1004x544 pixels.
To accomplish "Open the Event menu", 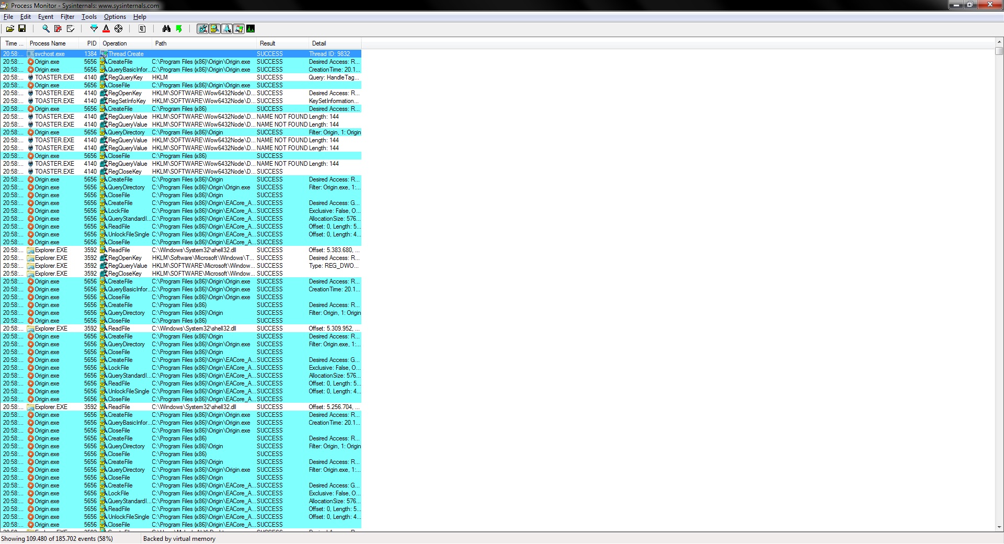I will (x=45, y=17).
